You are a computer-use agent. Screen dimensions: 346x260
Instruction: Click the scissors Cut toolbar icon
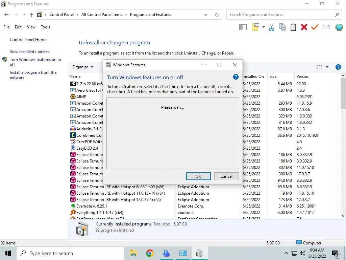(x=271, y=27)
